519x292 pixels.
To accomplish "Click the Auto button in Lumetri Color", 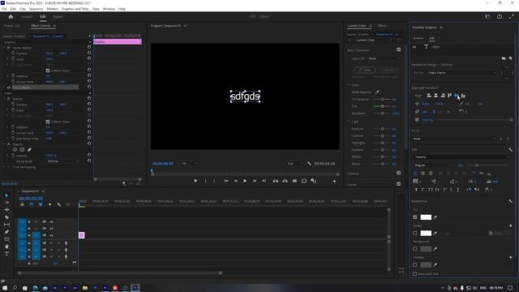I will coord(365,70).
